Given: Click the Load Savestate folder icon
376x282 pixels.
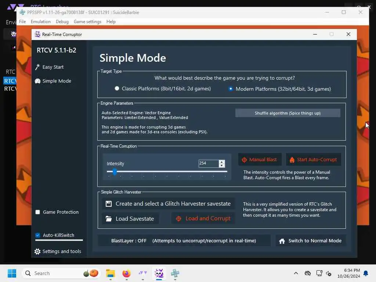Looking at the screenshot, I should pos(109,219).
